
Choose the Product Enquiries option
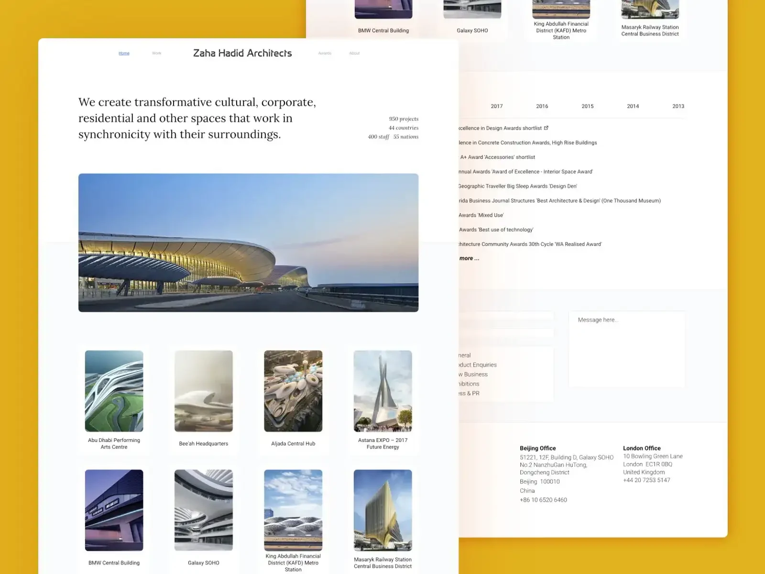477,364
